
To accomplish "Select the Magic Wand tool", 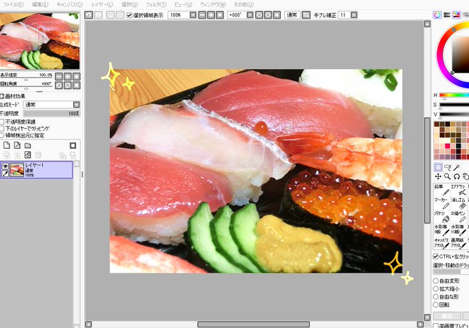I will click(x=457, y=167).
